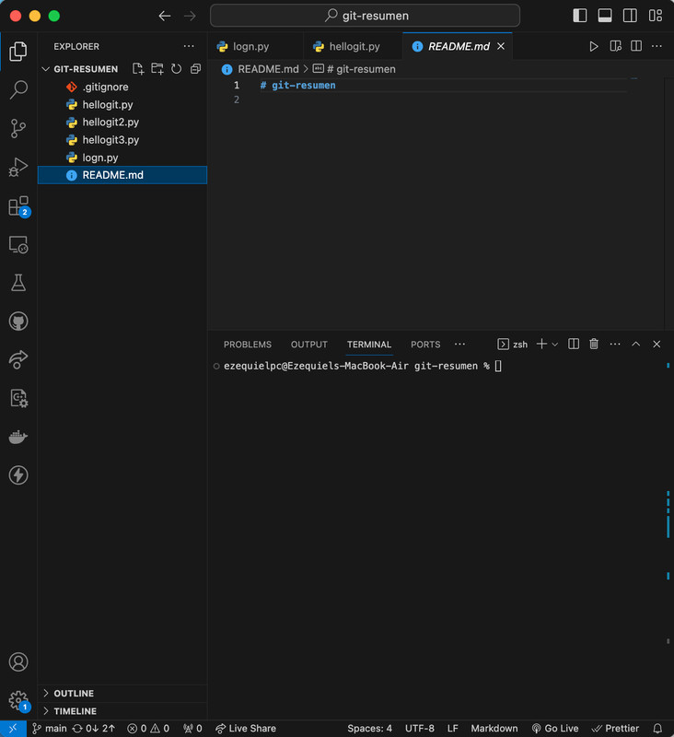Toggle the bottom panel visibility
Viewport: 674px width, 737px height.
point(605,16)
